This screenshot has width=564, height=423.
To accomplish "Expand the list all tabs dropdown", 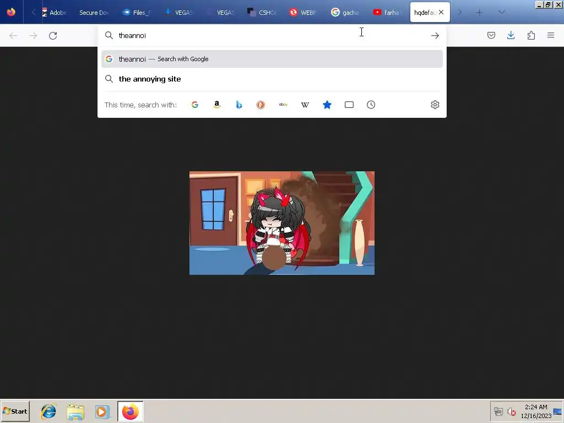I will pos(501,13).
